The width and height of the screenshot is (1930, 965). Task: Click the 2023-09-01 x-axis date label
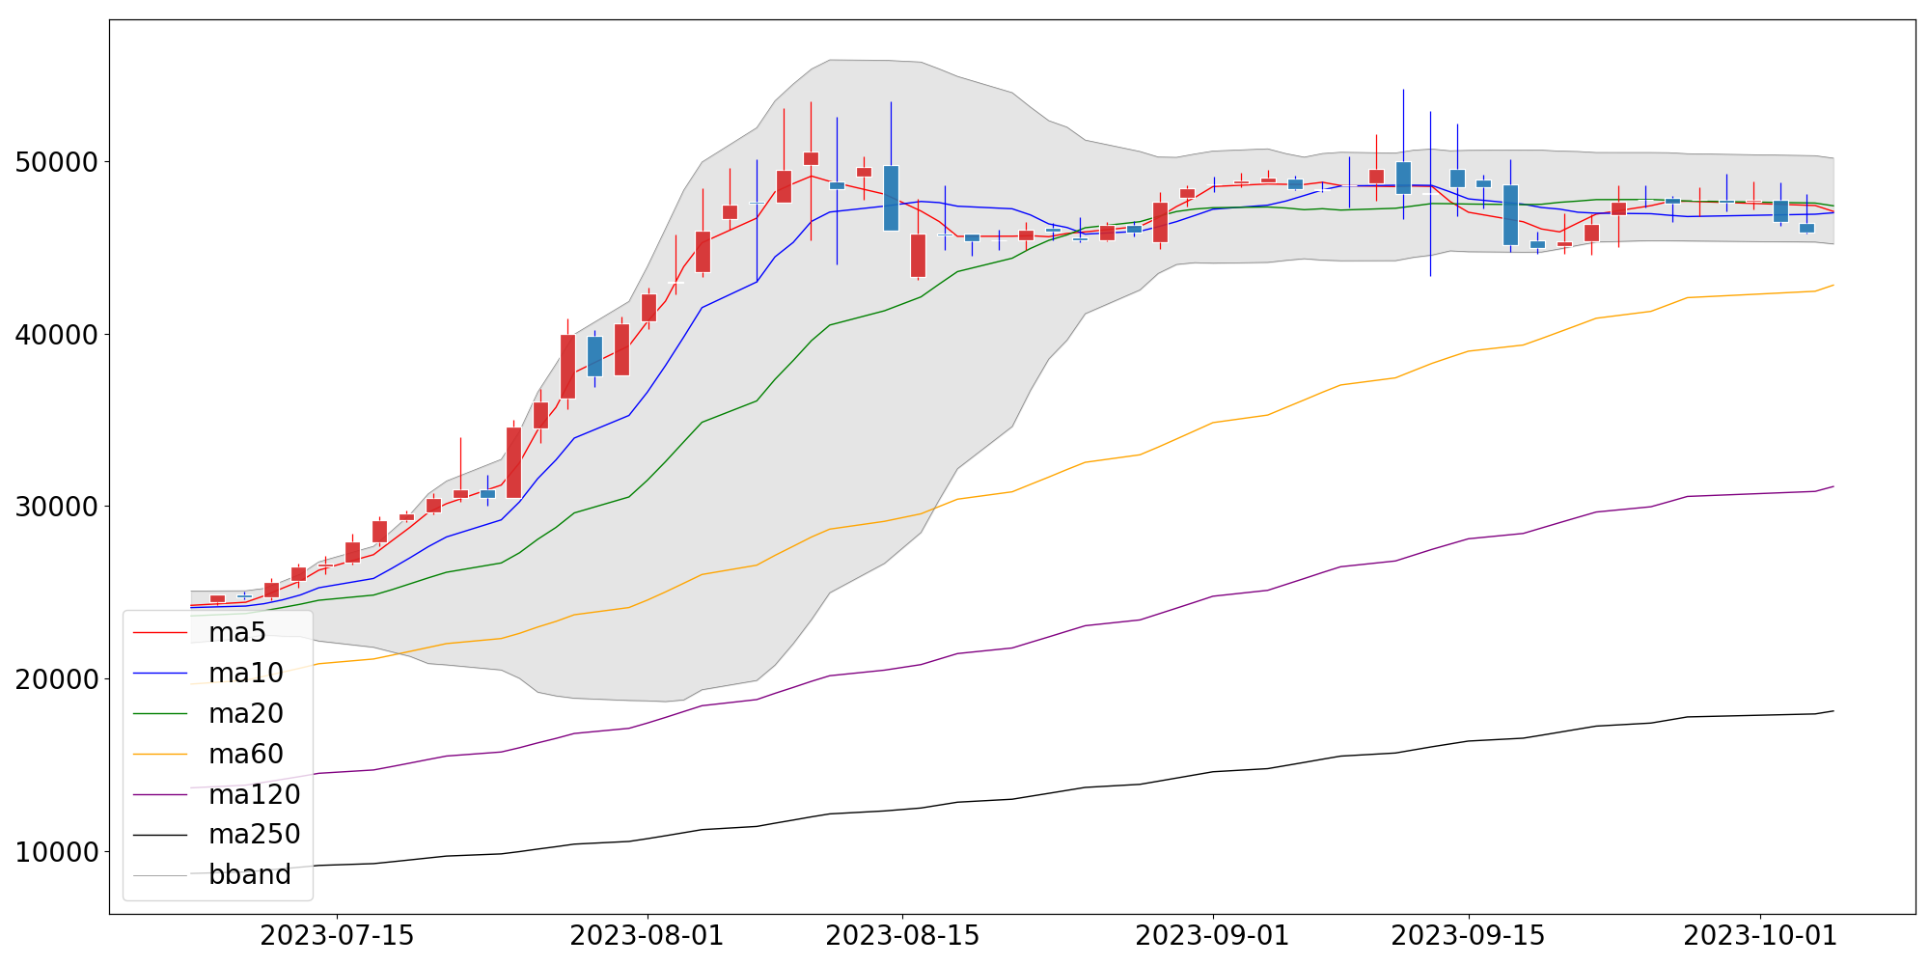coord(1212,935)
